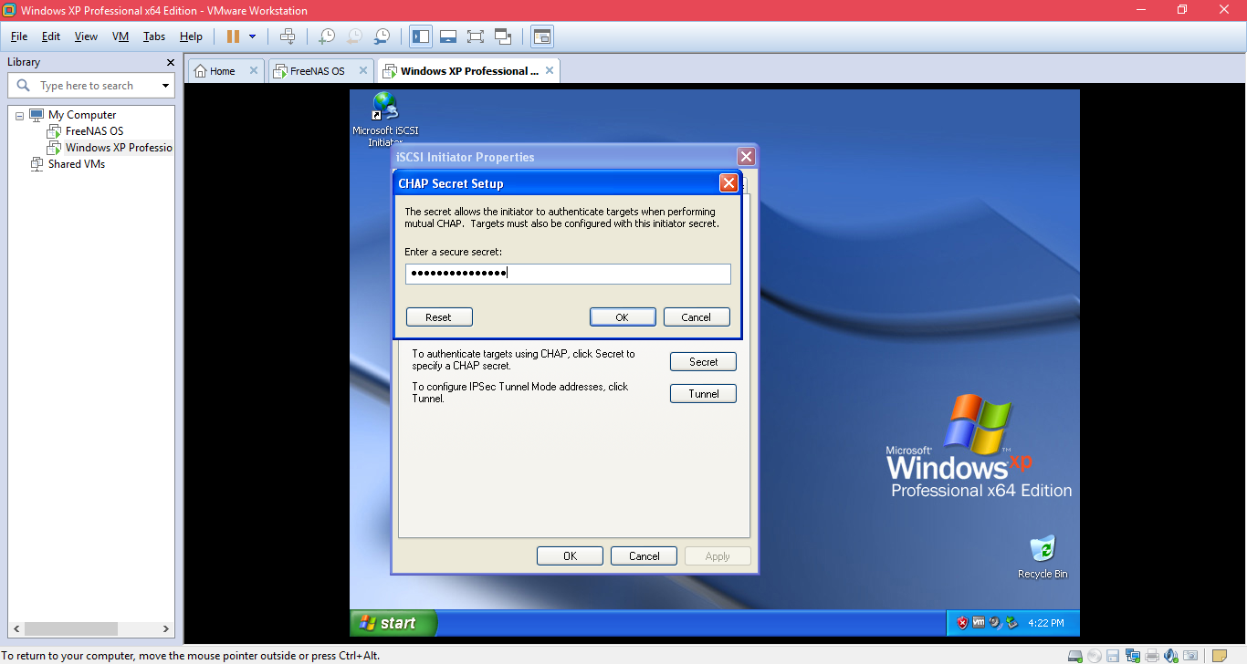Click Reset in CHAP Secret Setup
The image size is (1247, 664).
[x=439, y=317]
